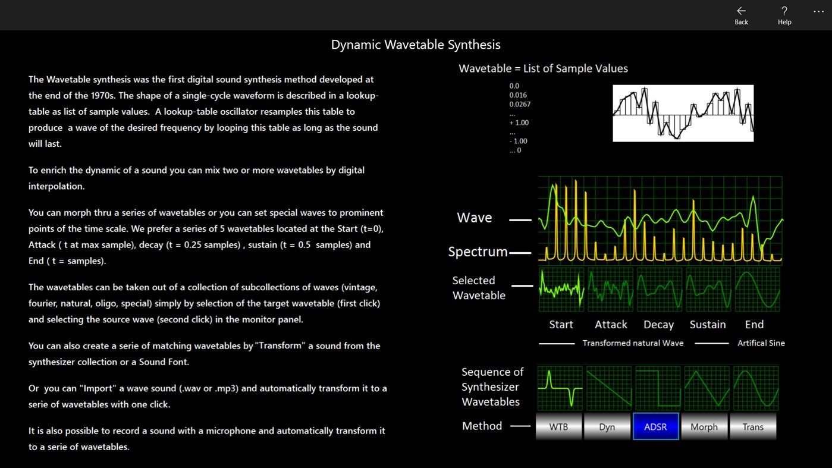The height and width of the screenshot is (468, 832).
Task: Select the ADSR method tab
Action: coord(656,426)
